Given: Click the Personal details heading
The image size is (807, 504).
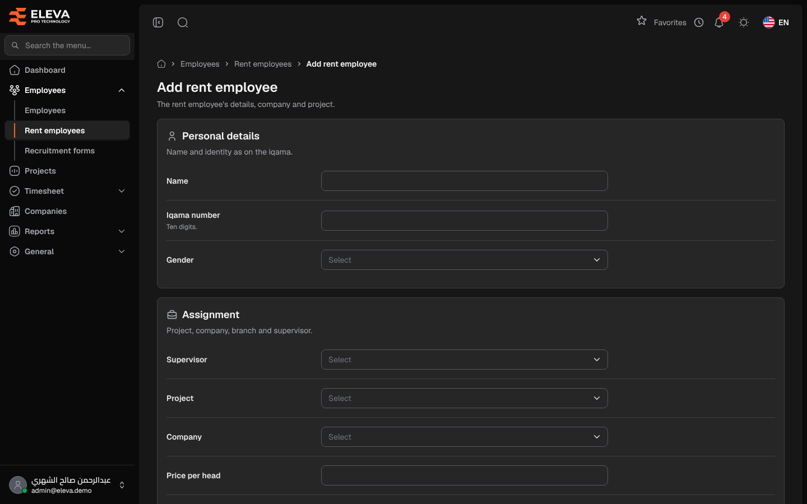Looking at the screenshot, I should pos(221,136).
